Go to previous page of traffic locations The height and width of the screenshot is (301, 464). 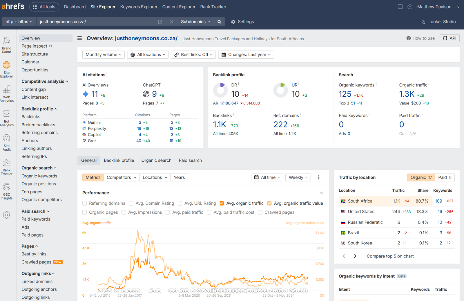pyautogui.click(x=344, y=256)
